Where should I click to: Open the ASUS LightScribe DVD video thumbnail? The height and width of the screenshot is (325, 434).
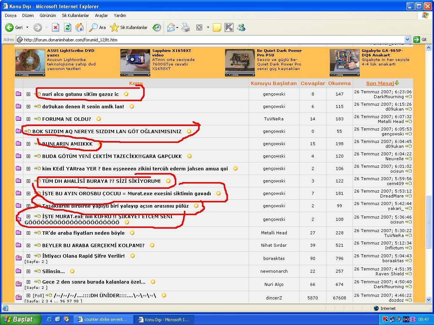tap(30, 62)
